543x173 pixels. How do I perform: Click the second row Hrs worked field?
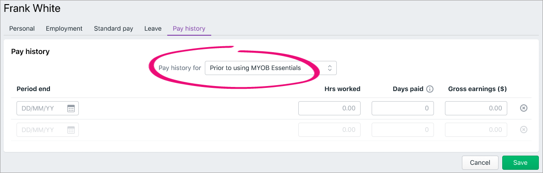(x=329, y=130)
